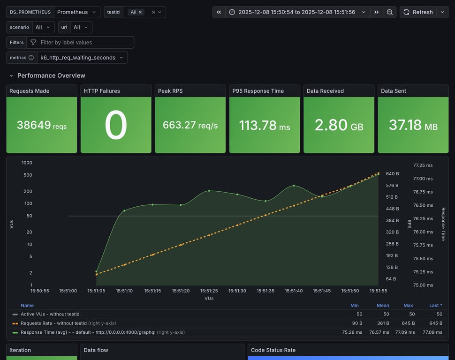Shift time range forward using right double-arrow

tap(376, 12)
